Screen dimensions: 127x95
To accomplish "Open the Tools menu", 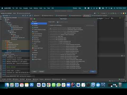I will click(48, 8).
